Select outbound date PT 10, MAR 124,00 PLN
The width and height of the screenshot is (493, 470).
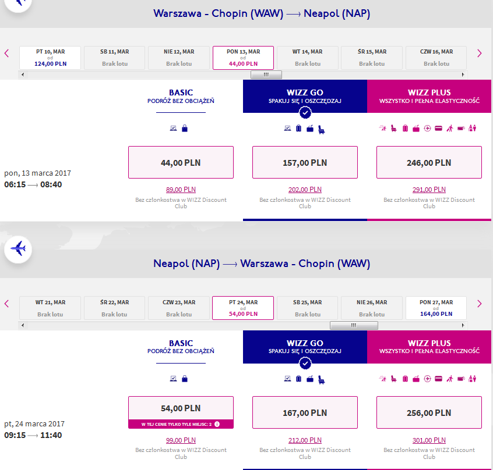(50, 58)
